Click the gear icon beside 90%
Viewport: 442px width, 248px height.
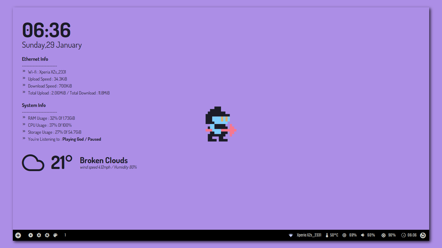point(383,235)
